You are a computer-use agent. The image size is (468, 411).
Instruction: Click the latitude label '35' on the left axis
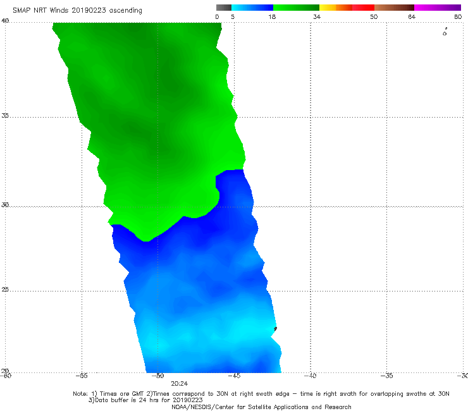coord(5,116)
